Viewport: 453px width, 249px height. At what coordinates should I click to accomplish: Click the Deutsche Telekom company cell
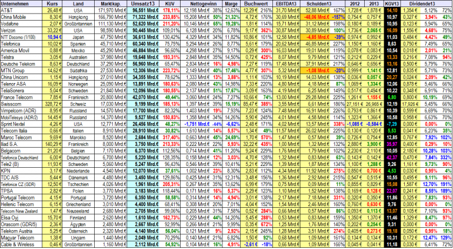click(x=21, y=64)
